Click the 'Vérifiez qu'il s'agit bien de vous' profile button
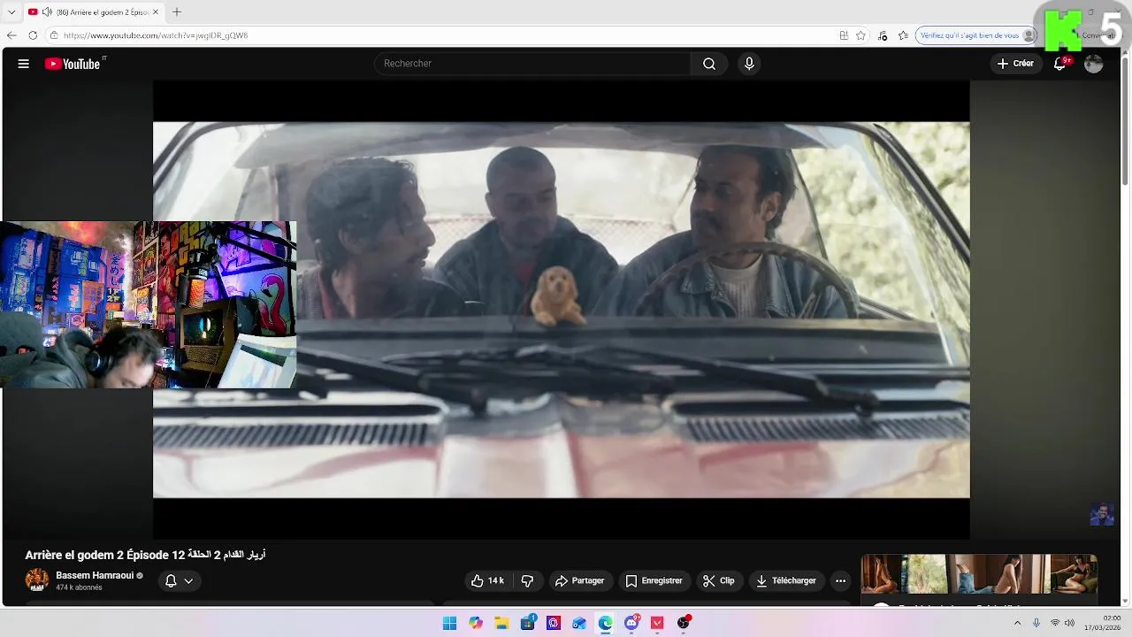Screen dimensions: 1132x637 [976, 35]
